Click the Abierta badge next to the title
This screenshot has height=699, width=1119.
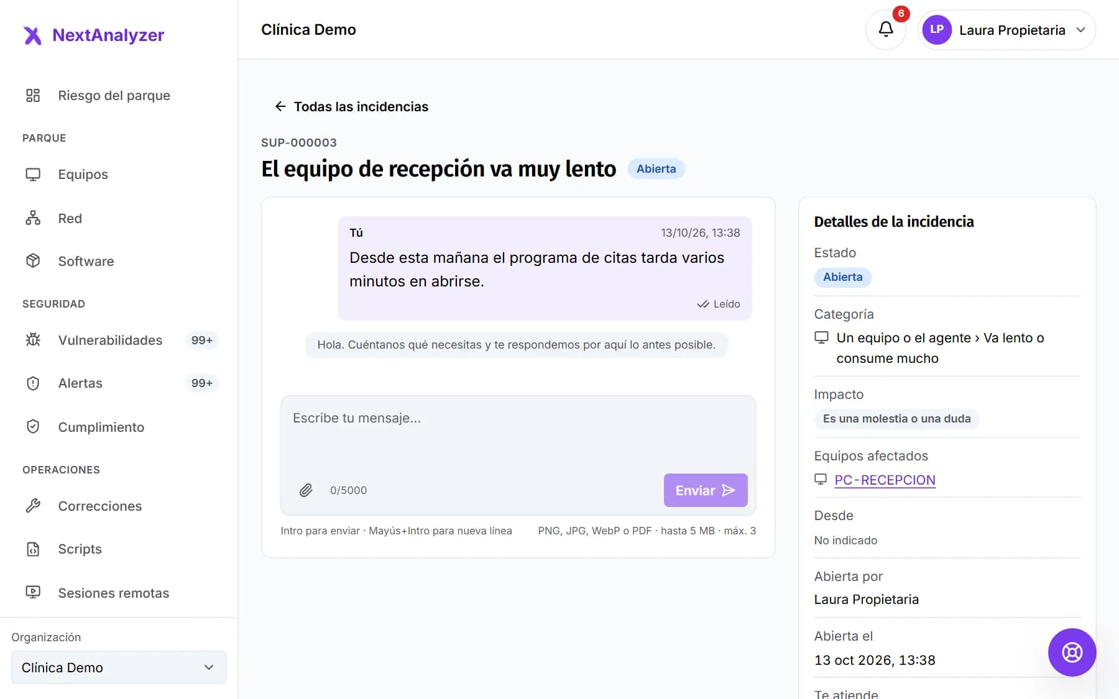click(656, 169)
